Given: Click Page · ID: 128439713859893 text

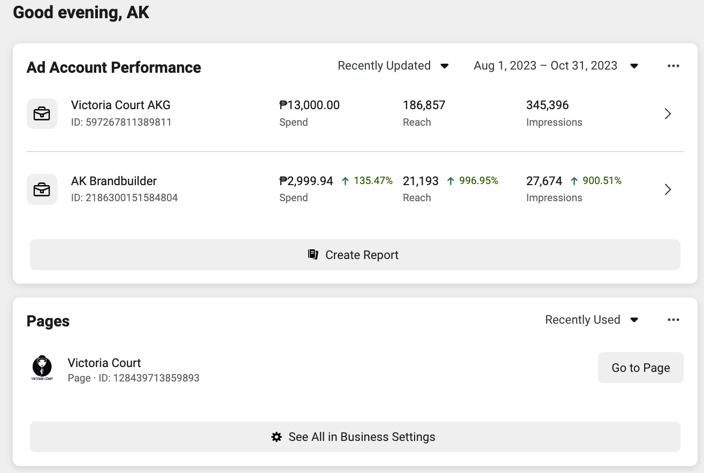Looking at the screenshot, I should pyautogui.click(x=134, y=378).
